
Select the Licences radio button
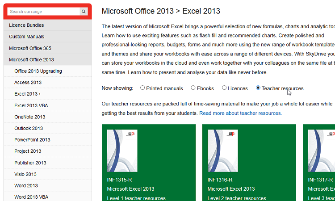tap(224, 88)
